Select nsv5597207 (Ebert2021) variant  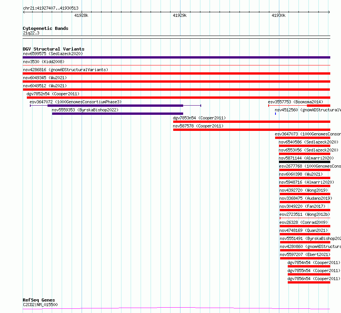305,254
